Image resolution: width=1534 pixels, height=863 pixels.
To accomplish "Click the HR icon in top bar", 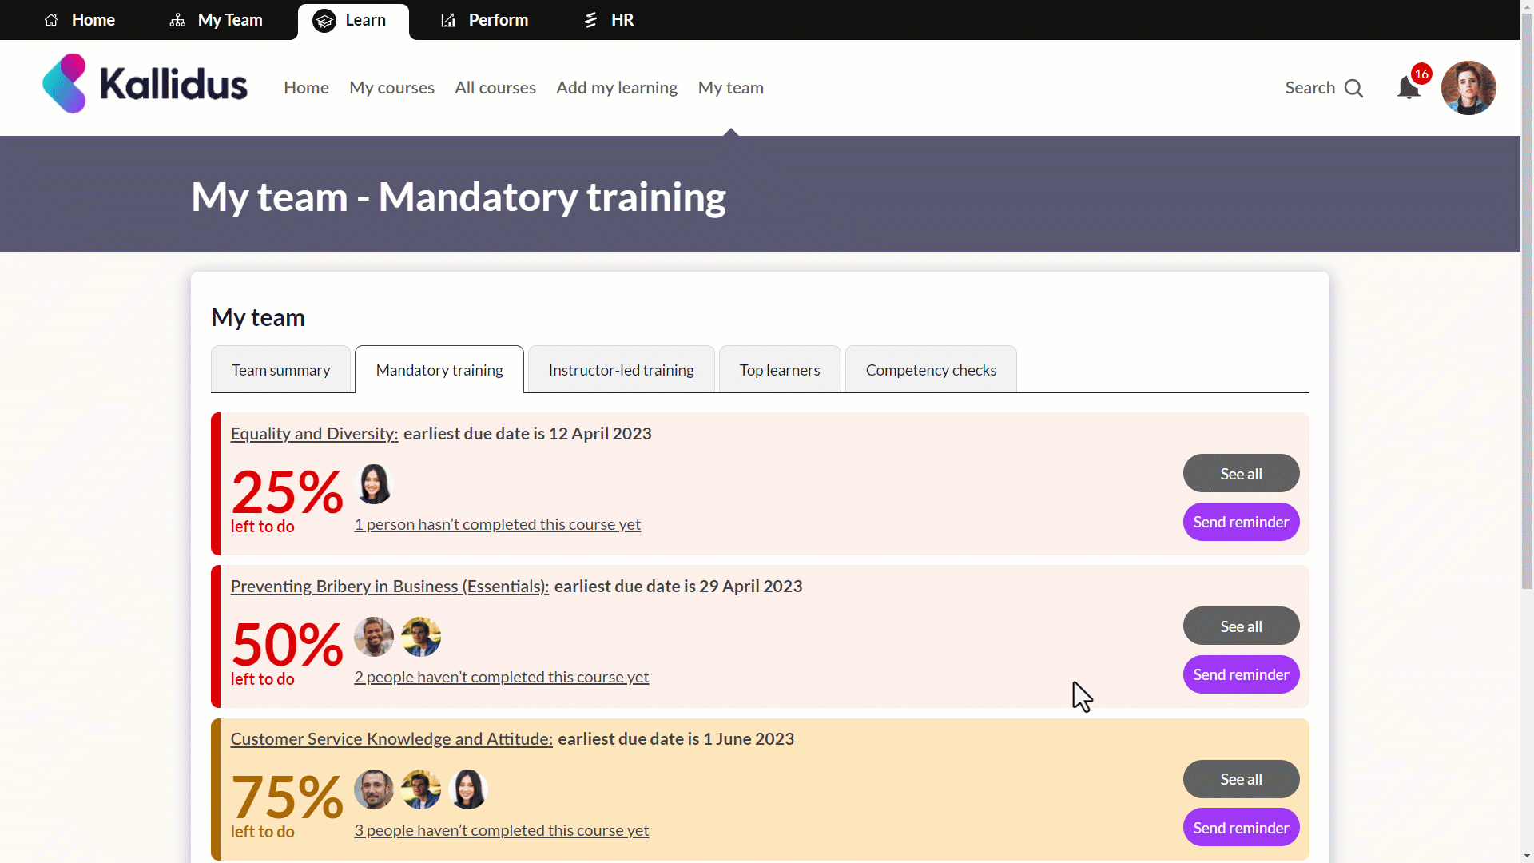I will [x=591, y=20].
